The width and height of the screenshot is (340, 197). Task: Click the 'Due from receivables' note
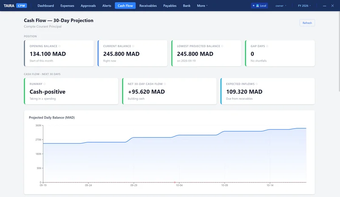[x=239, y=99]
